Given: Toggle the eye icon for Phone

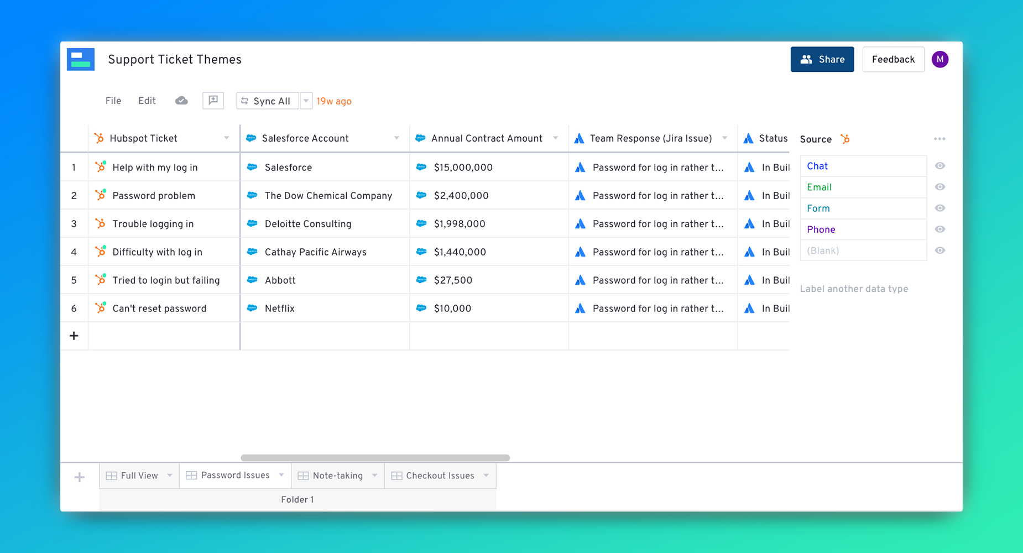Looking at the screenshot, I should [x=940, y=229].
